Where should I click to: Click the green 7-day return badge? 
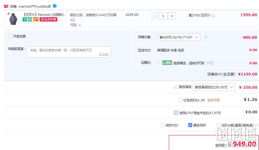pyautogui.click(x=25, y=19)
